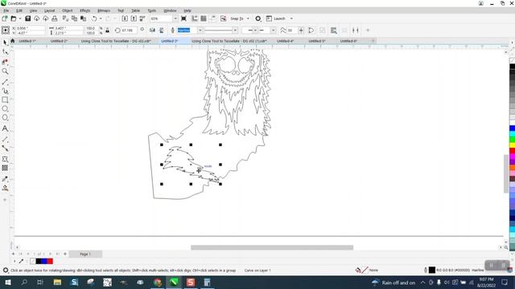Save the current document
The image size is (515, 289).
[x=28, y=18]
